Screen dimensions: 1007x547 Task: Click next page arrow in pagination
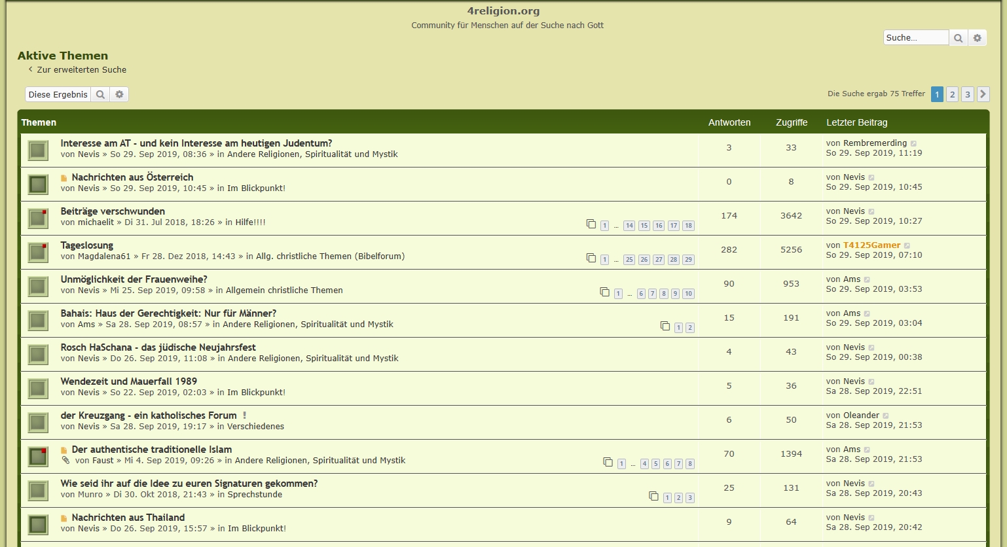click(x=983, y=94)
